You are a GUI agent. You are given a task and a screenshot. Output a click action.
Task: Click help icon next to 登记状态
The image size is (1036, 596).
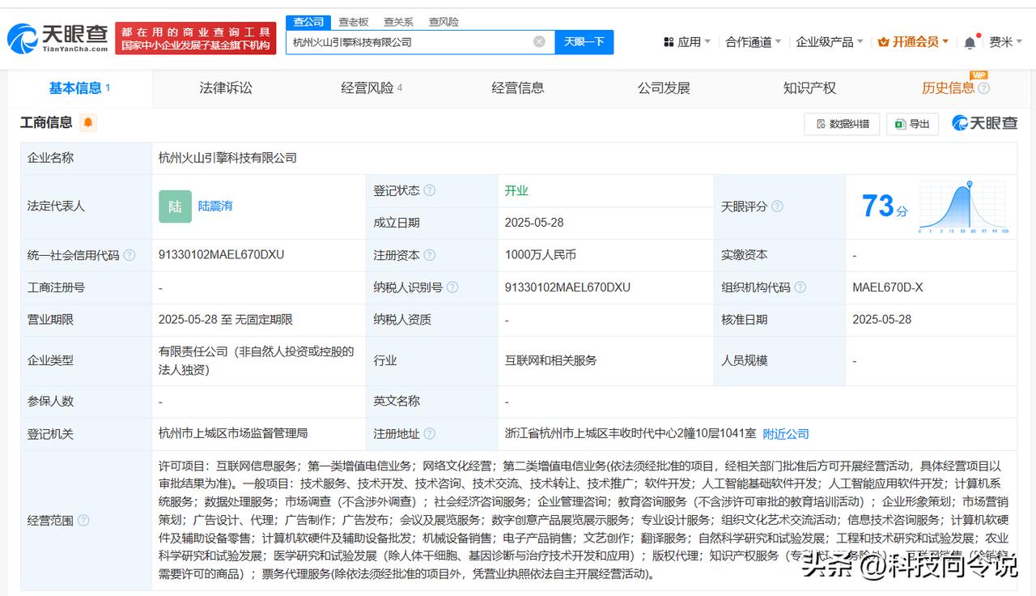[x=430, y=190]
